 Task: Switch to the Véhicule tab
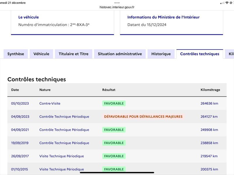point(41,54)
